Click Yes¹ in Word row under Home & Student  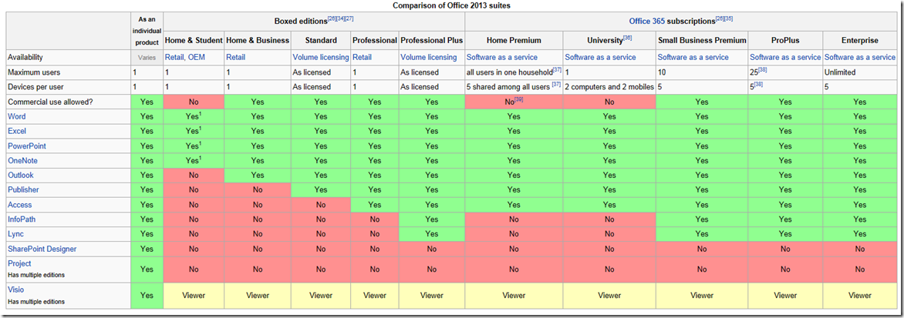(194, 116)
